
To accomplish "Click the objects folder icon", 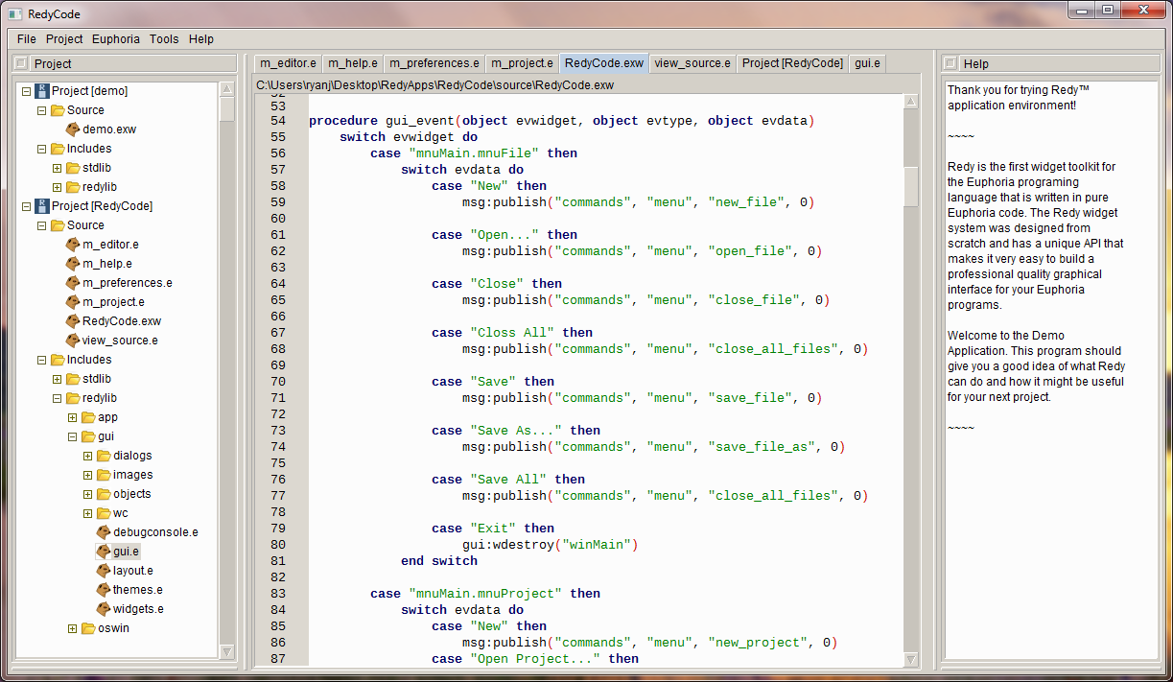I will pyautogui.click(x=104, y=494).
